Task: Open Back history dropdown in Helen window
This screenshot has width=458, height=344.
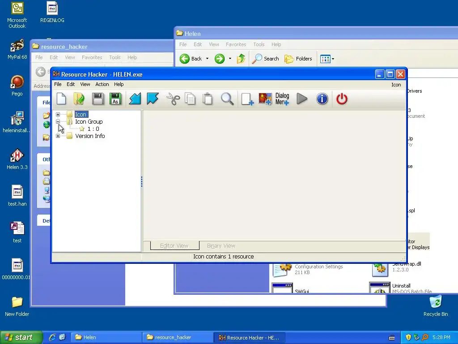Action: click(208, 59)
